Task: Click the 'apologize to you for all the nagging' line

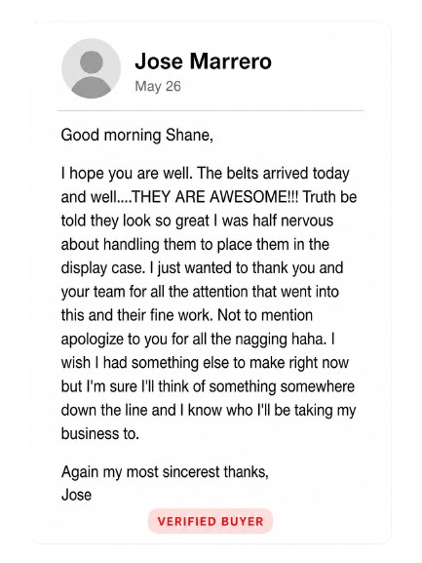Action: (x=198, y=339)
